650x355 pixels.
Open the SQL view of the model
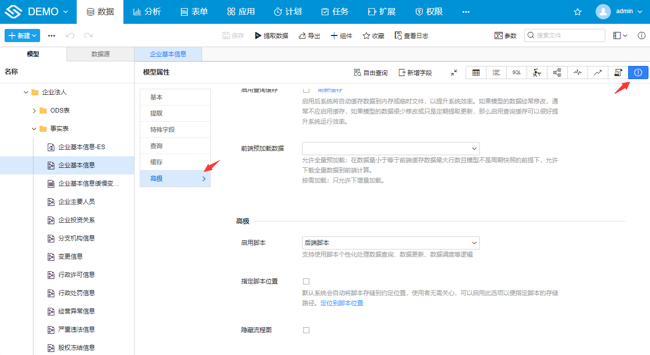pyautogui.click(x=516, y=73)
